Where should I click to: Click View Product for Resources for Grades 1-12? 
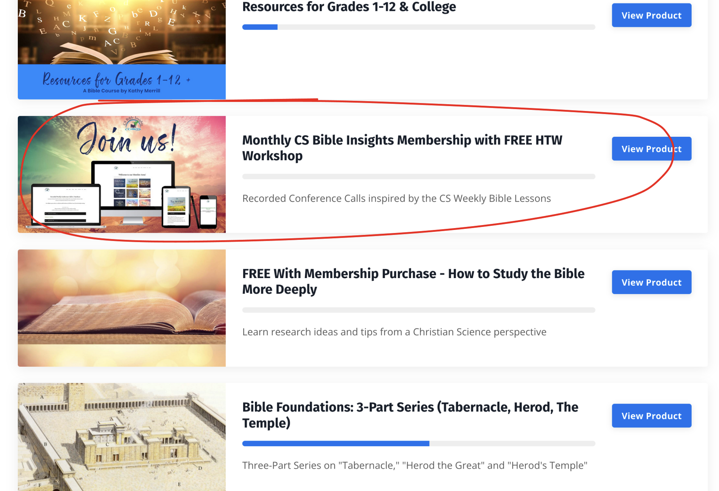652,15
